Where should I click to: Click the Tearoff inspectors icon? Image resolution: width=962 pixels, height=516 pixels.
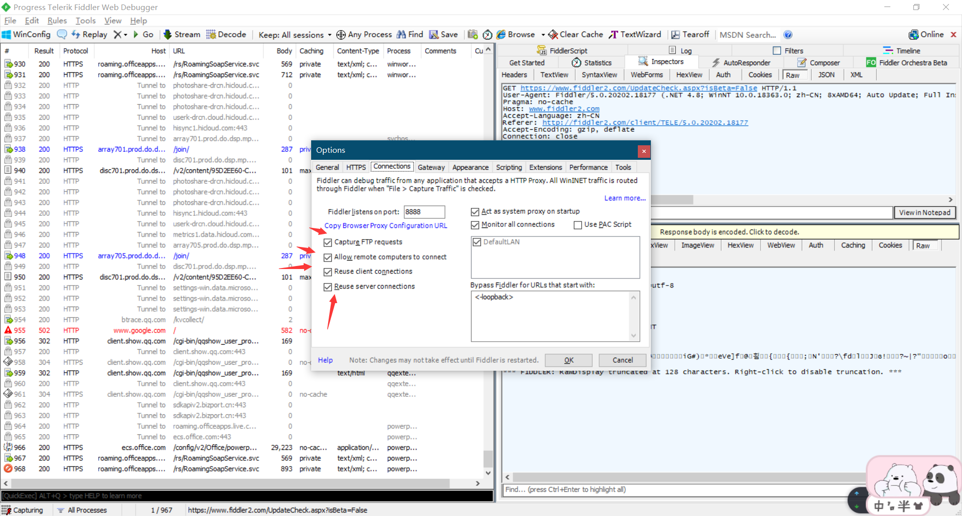point(675,35)
